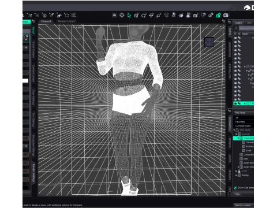The width and height of the screenshot is (277, 208).
Task: Expand the Mesh Smoothing group
Action: click(x=238, y=167)
